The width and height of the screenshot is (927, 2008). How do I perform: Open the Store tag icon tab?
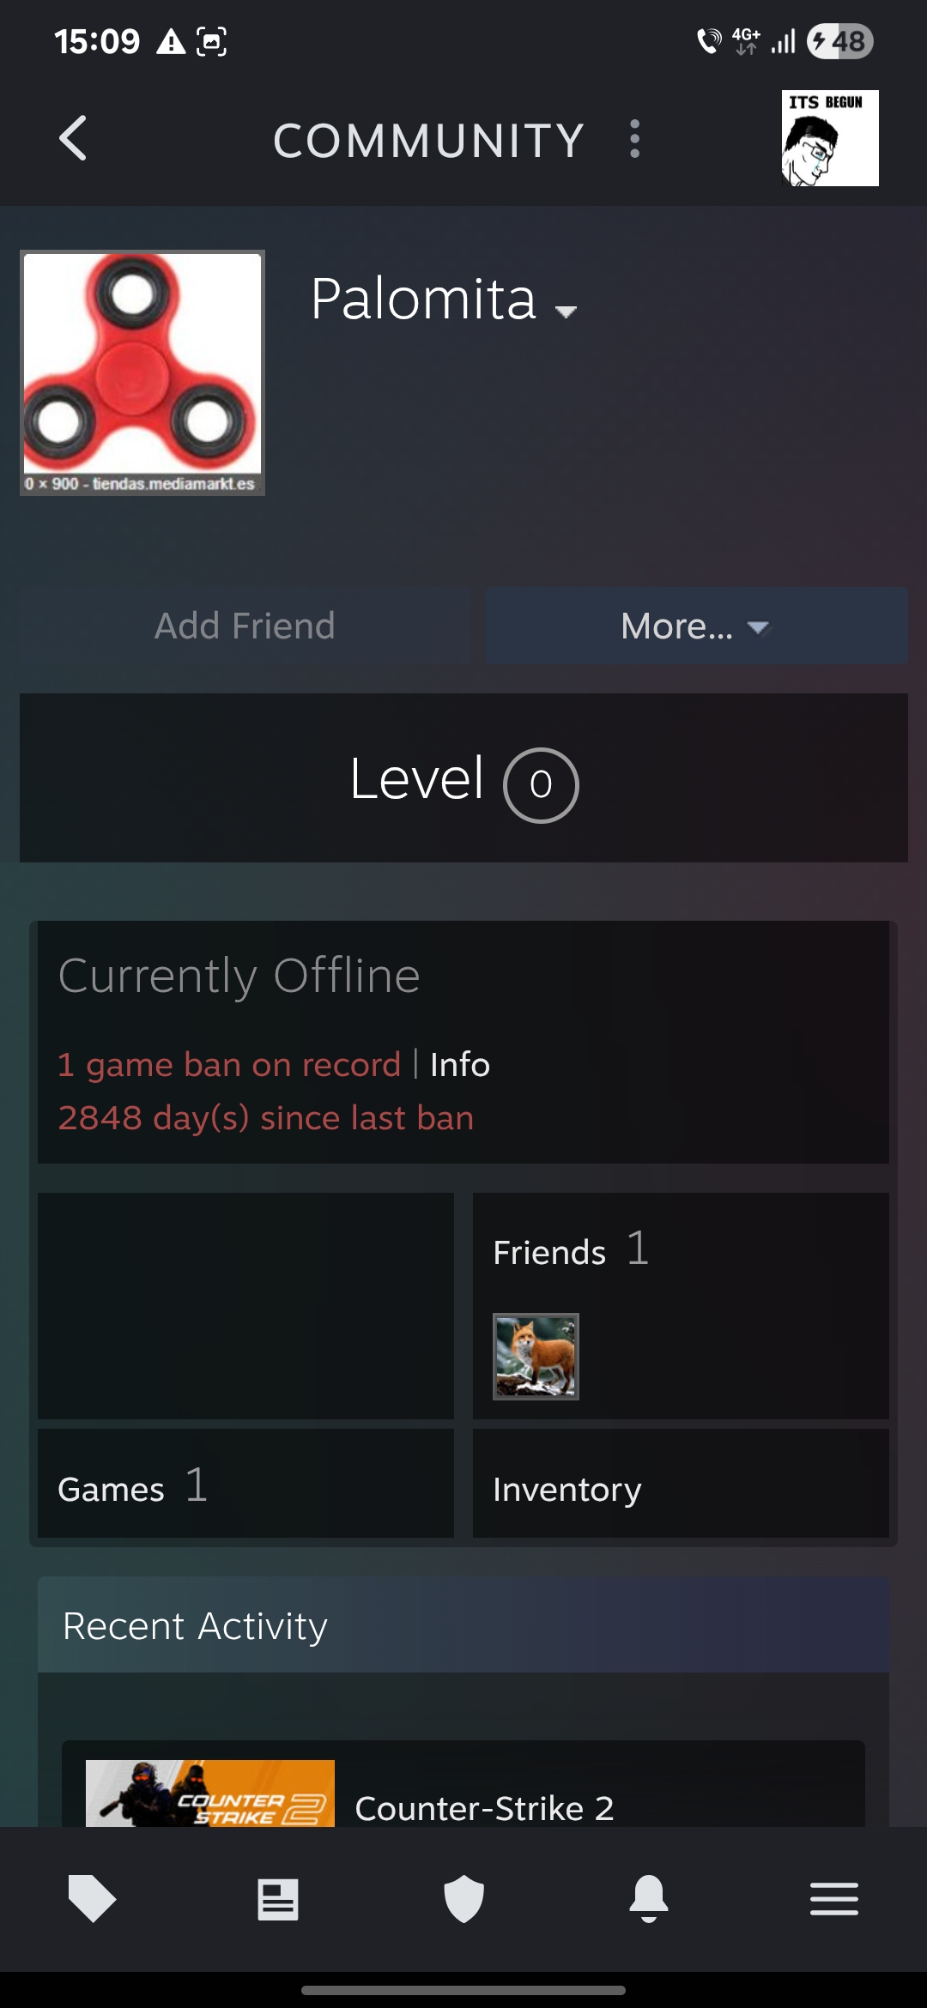[92, 1898]
